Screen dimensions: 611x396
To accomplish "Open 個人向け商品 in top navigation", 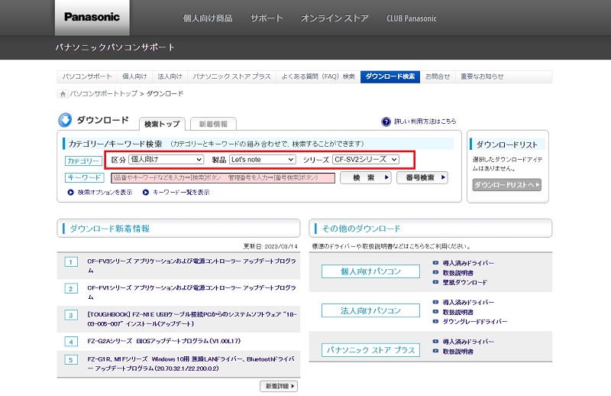I will pyautogui.click(x=208, y=18).
